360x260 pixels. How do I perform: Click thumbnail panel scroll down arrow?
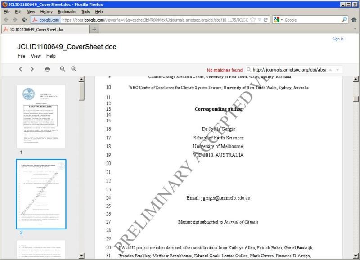[x=81, y=256]
